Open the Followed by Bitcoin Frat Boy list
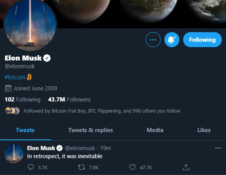The height and width of the screenshot is (175, 226). pyautogui.click(x=102, y=111)
